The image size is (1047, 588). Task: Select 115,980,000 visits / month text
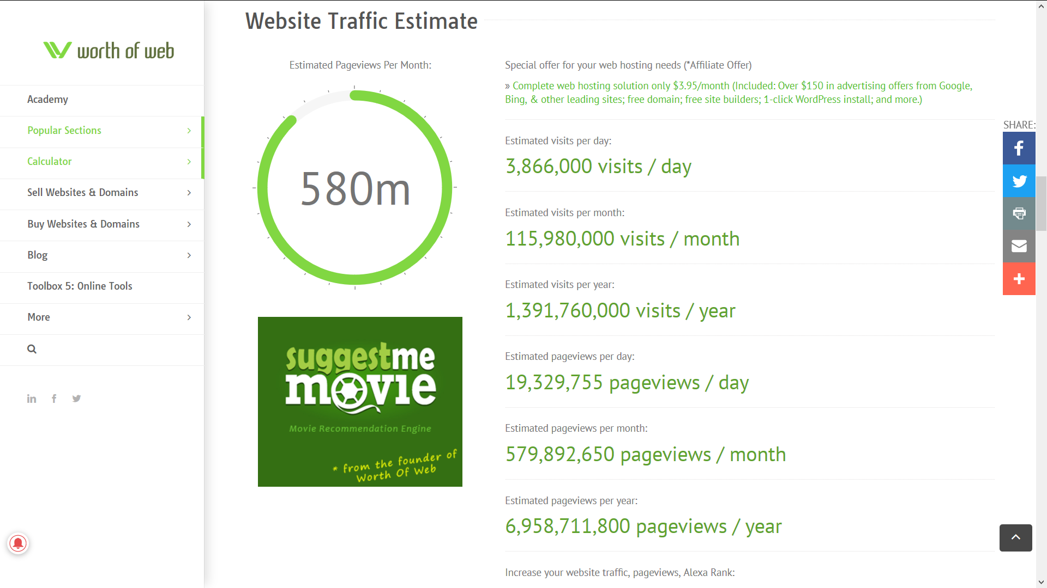coord(622,239)
